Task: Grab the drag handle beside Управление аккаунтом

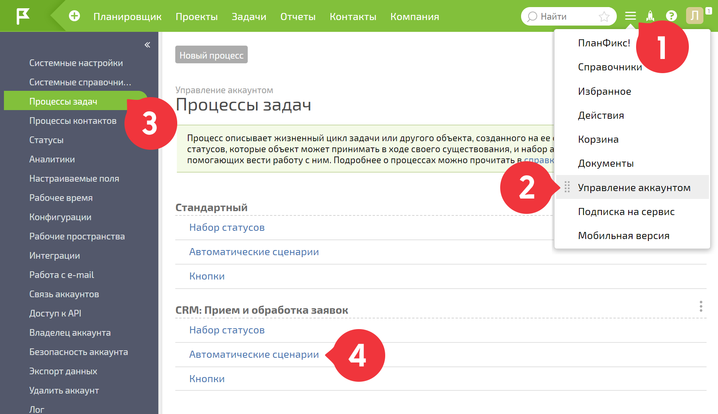Action: (567, 187)
